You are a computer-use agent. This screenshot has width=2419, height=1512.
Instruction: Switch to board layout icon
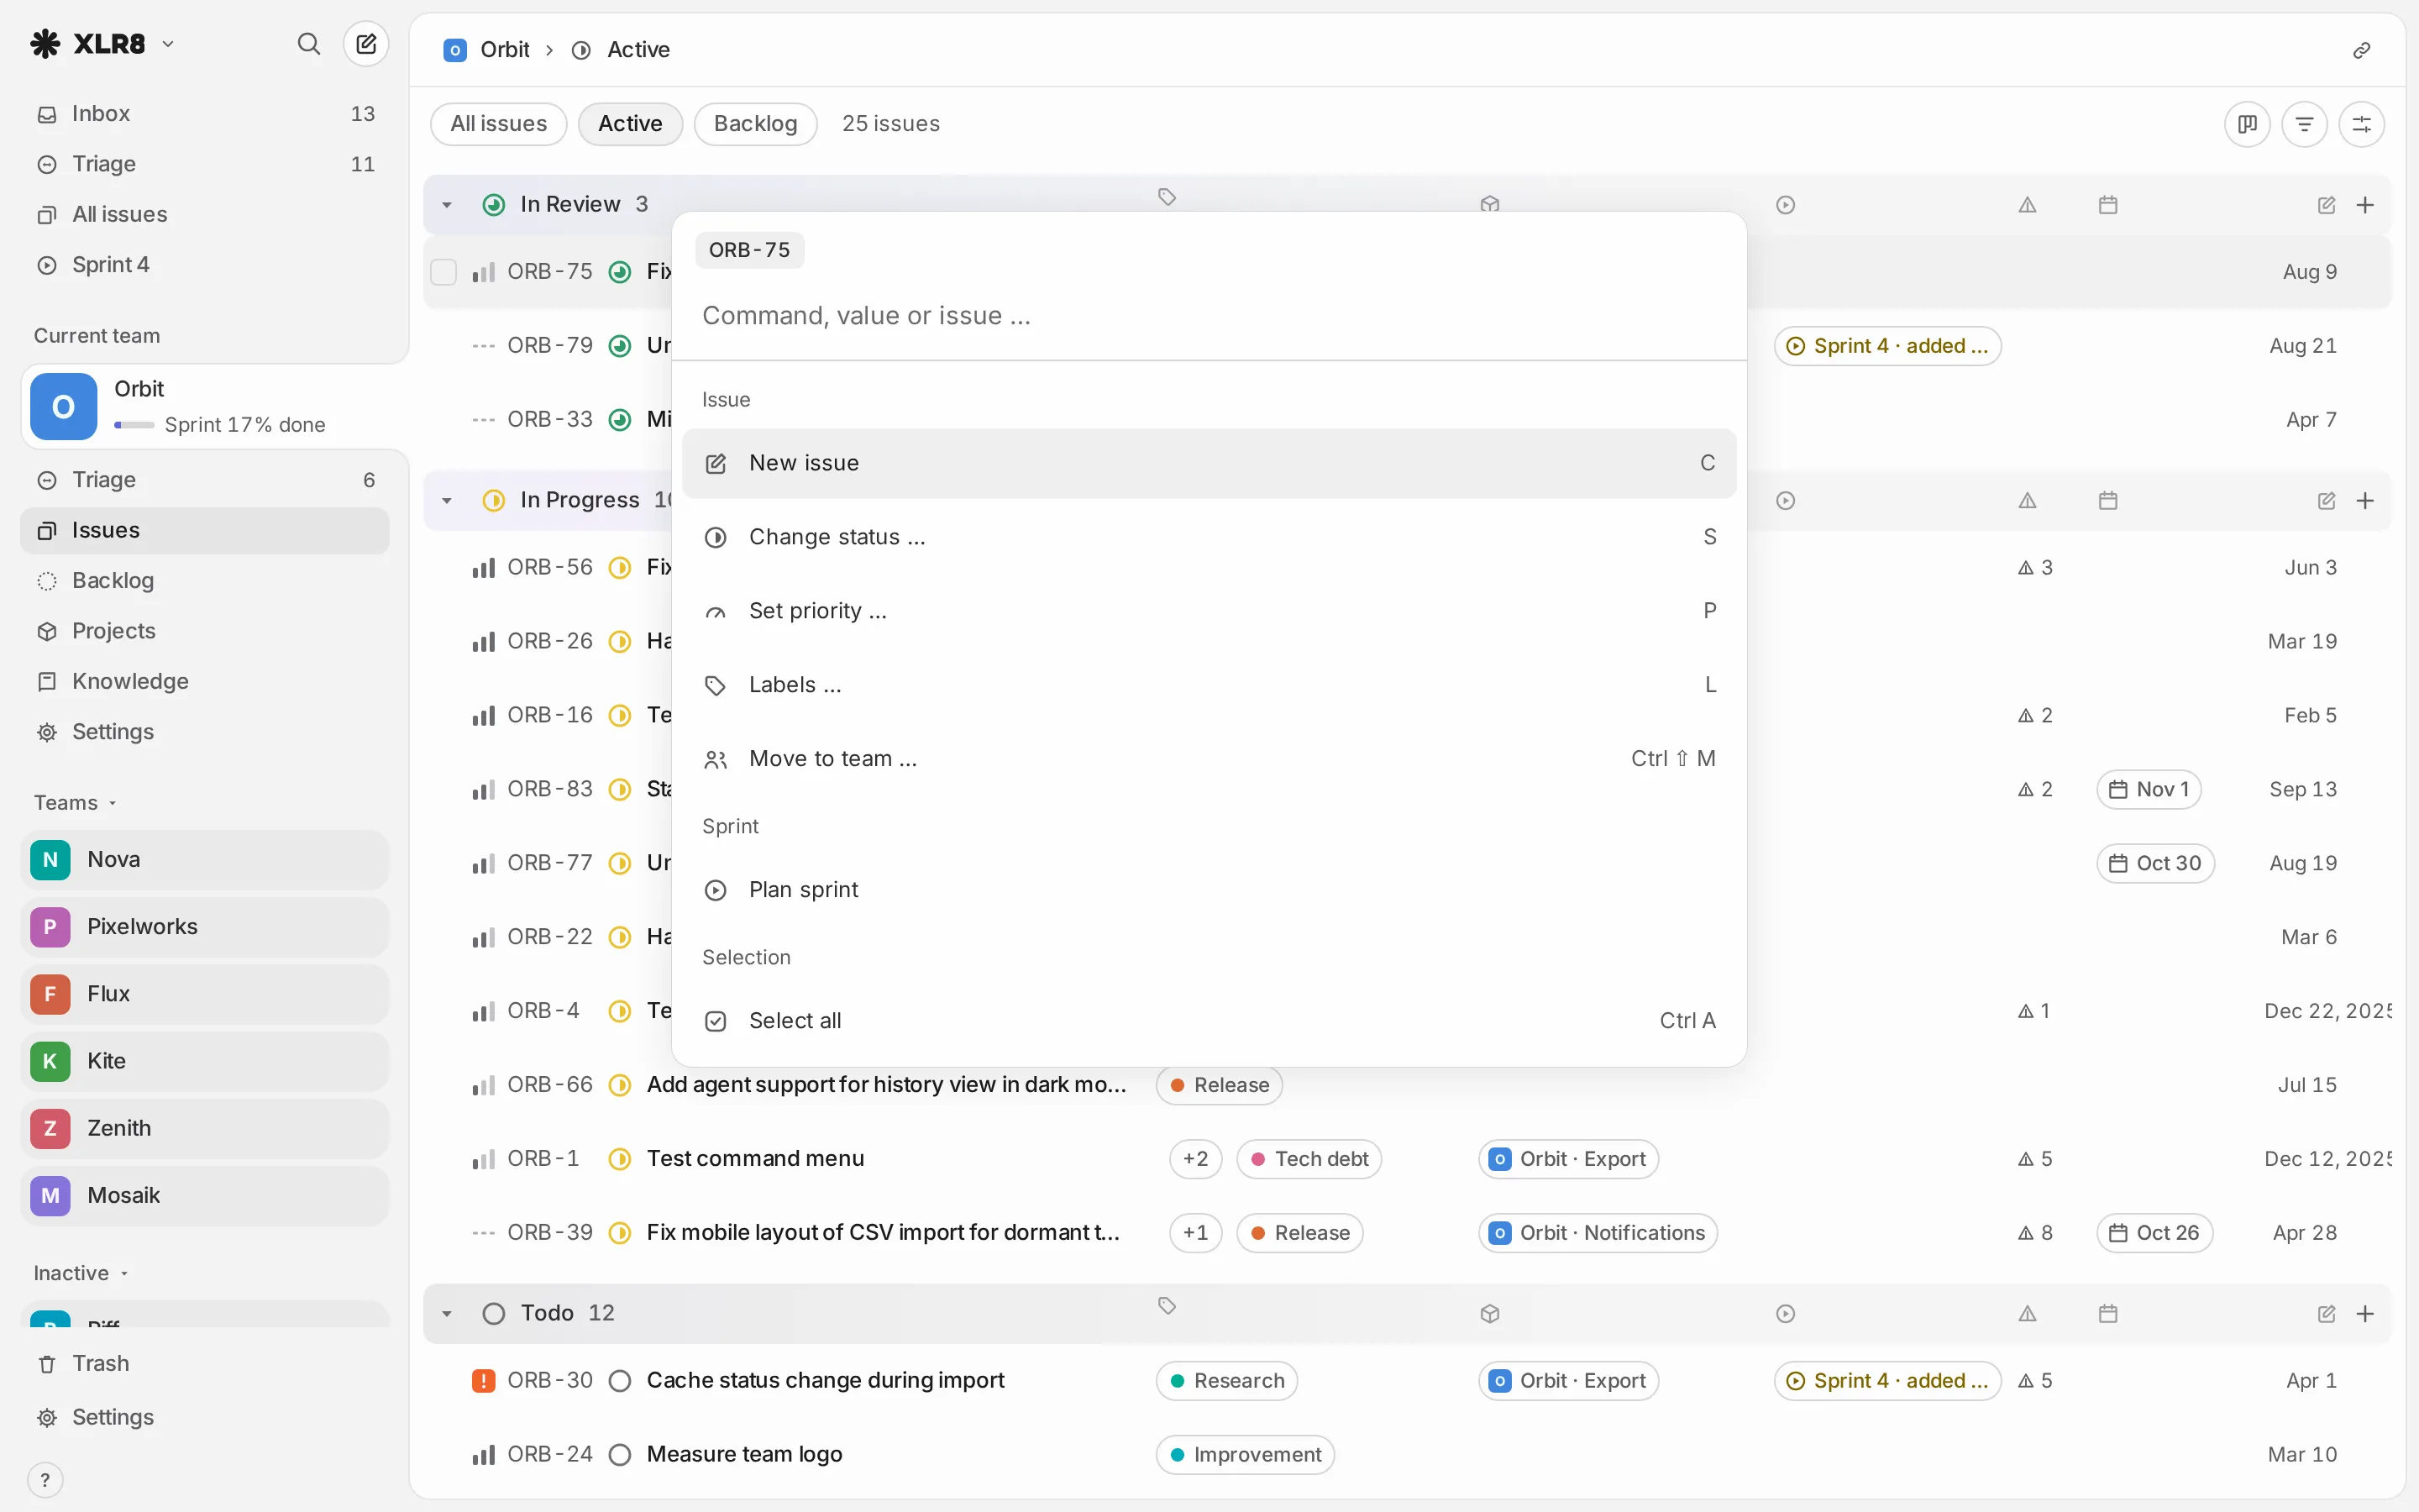2247,124
